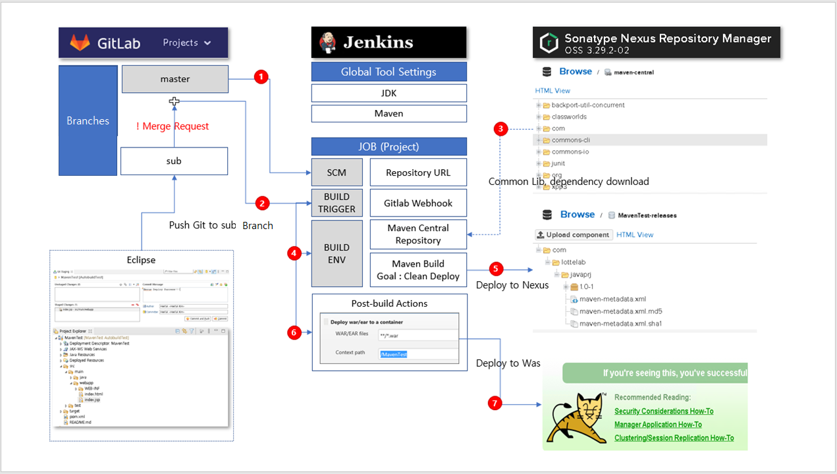
Task: Expand the commons-io folder node
Action: coord(539,152)
